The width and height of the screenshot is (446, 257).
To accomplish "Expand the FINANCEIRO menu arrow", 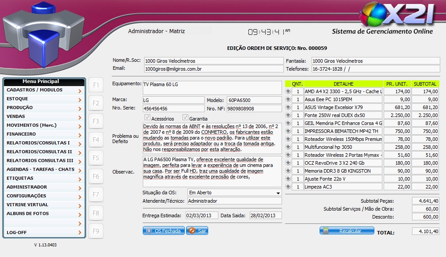I will point(80,135).
